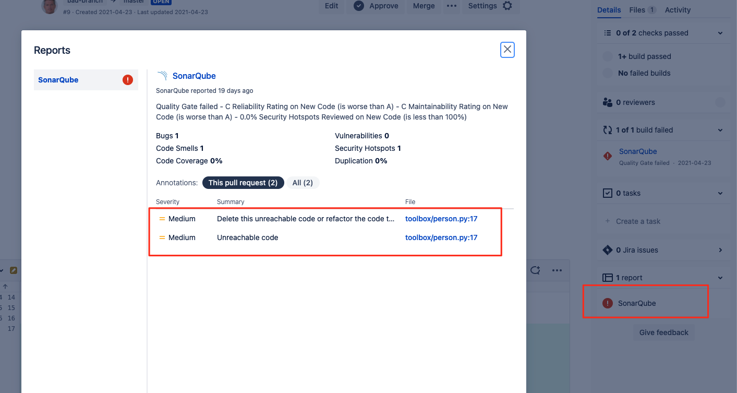Click the up arrow above diff line 14
737x393 pixels.
(5, 286)
